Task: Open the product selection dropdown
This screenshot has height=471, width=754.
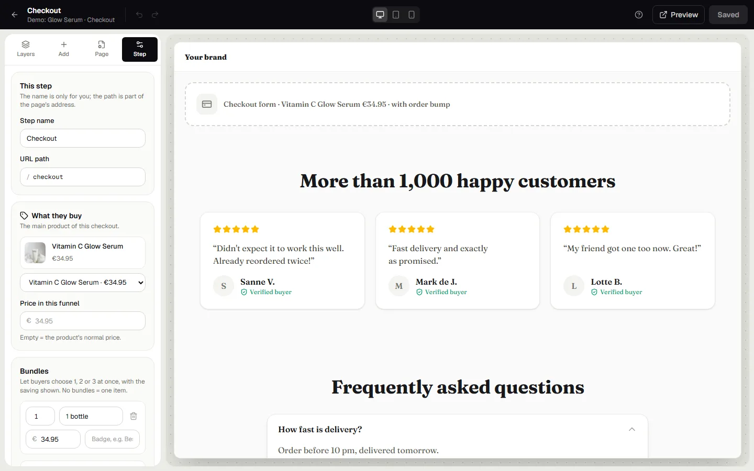Action: (83, 282)
